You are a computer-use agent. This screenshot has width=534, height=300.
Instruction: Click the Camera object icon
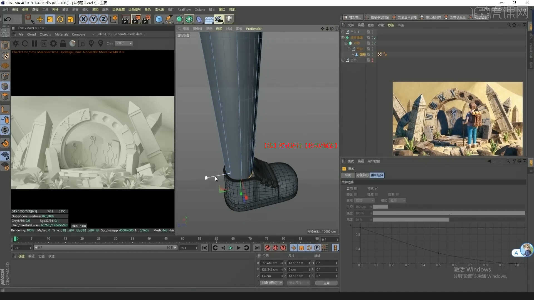coord(219,19)
